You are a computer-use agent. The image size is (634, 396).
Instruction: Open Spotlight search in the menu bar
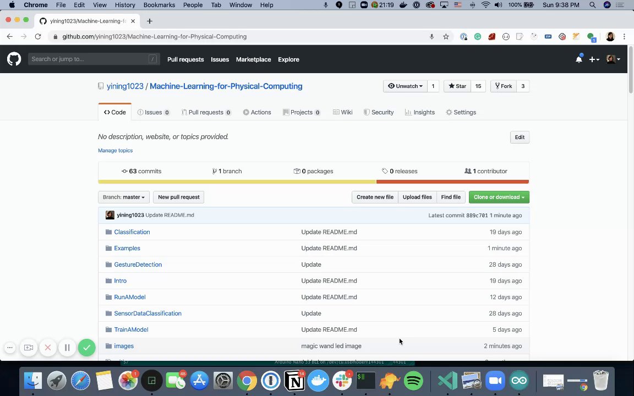(x=592, y=5)
